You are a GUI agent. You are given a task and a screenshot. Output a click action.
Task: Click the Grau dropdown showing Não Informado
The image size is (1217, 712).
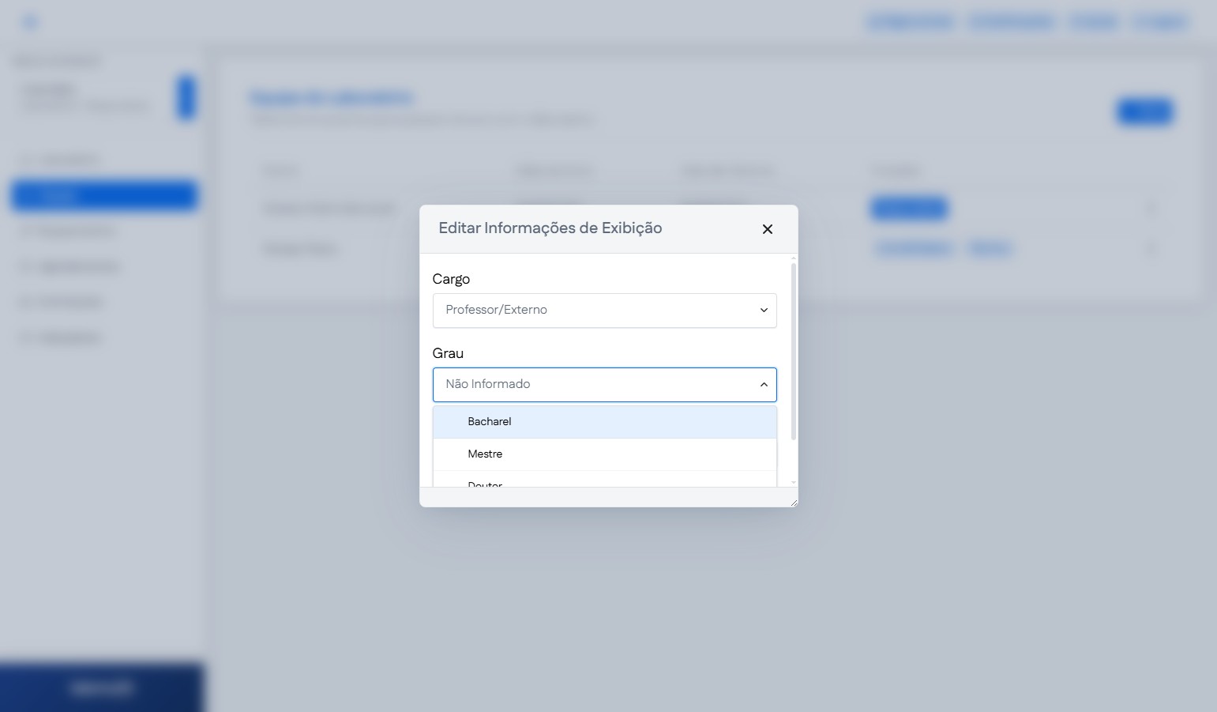pos(603,385)
